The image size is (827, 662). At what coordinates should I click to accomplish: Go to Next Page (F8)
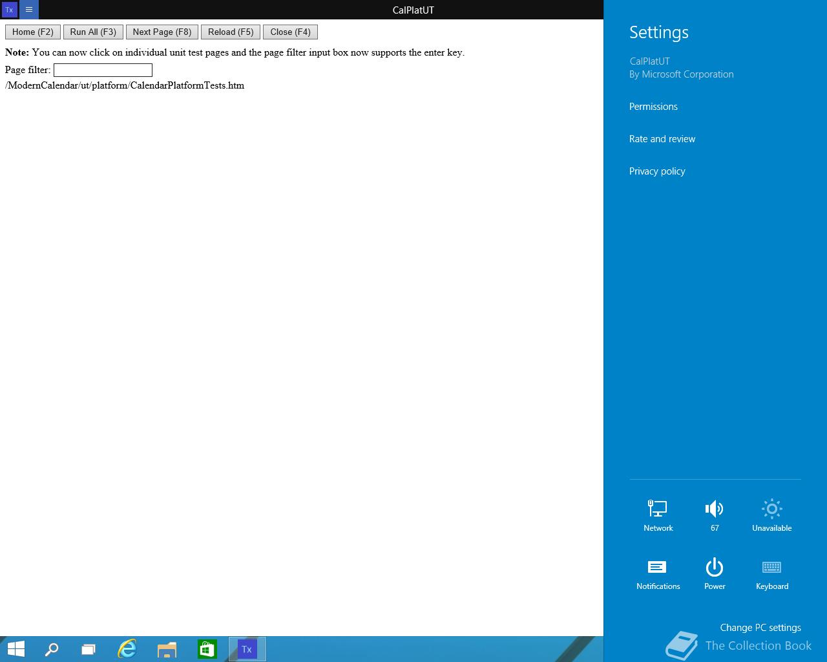coord(162,32)
